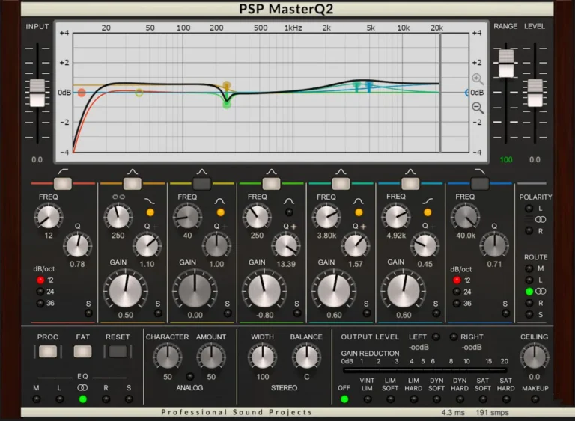Click the low shelf shape icon in orange band

click(150, 201)
